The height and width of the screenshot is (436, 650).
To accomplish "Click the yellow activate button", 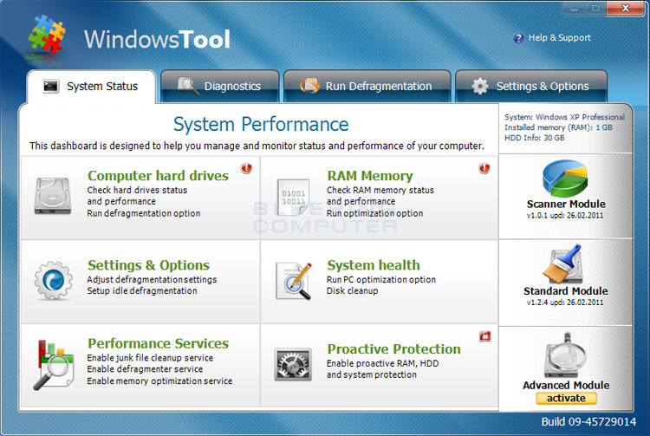I will point(566,398).
